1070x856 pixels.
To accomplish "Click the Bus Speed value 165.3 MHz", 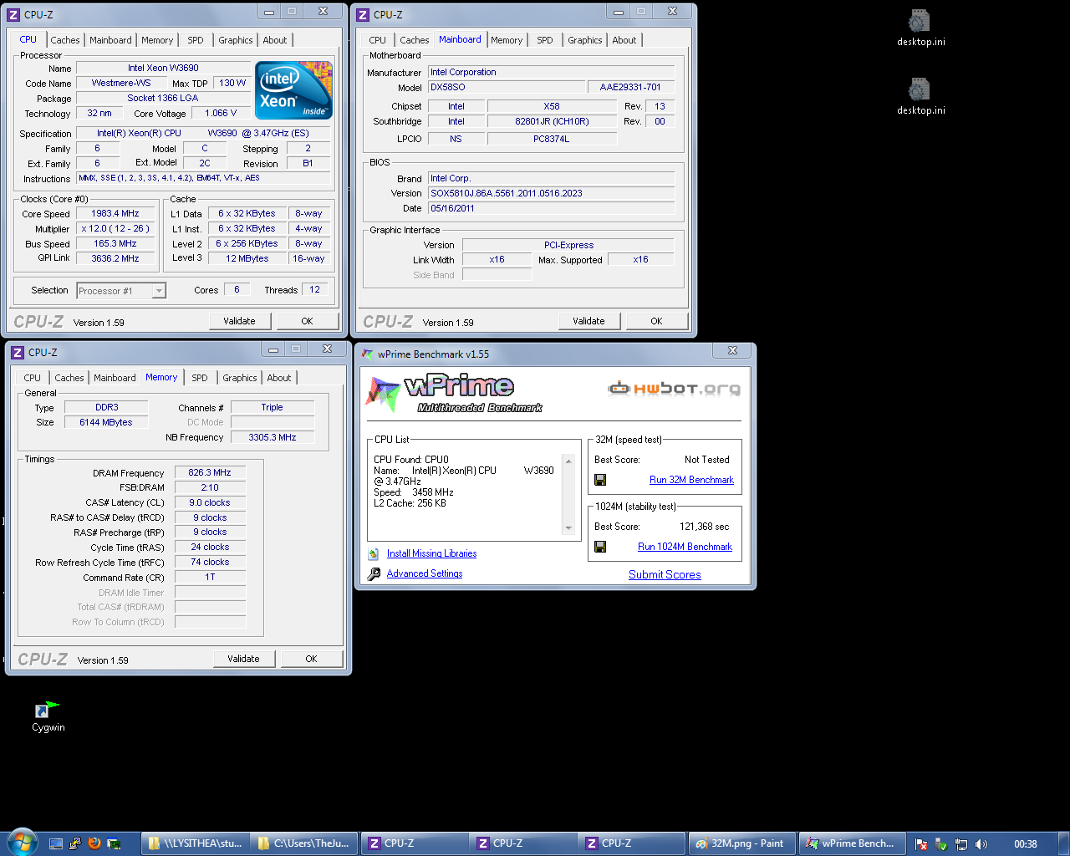I will click(115, 244).
